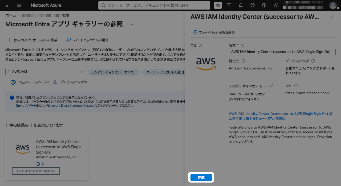
Task: Click the ellipsis beside the page title
Action: pos(131,24)
